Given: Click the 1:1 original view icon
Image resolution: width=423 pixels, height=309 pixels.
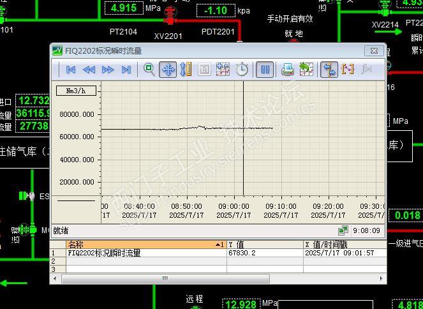Looking at the screenshot, I should click(x=204, y=70).
